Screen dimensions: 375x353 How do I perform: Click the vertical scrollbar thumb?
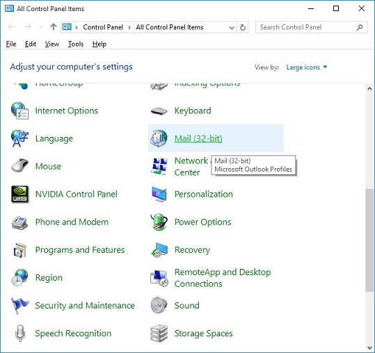[x=369, y=240]
